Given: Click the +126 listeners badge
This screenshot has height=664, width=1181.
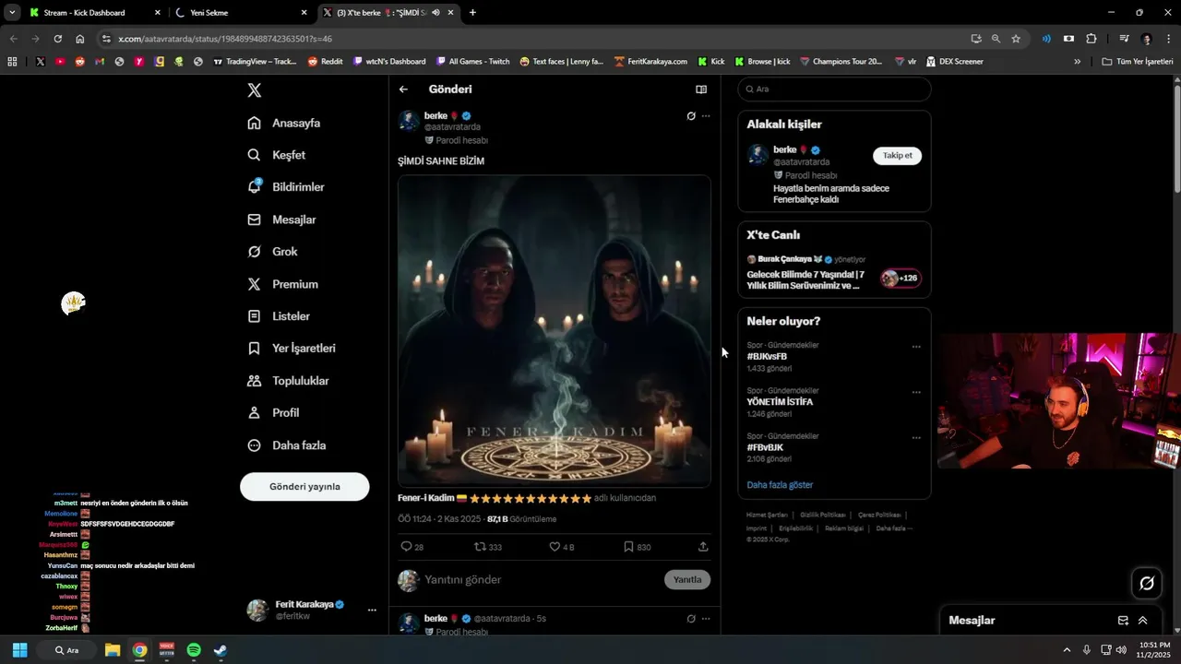Looking at the screenshot, I should click(x=901, y=279).
